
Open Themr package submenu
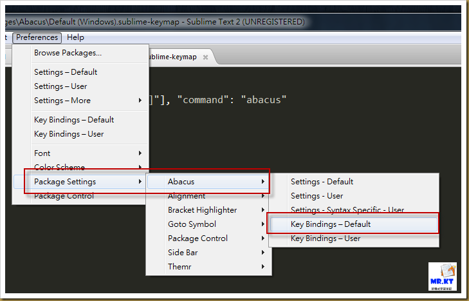point(208,267)
